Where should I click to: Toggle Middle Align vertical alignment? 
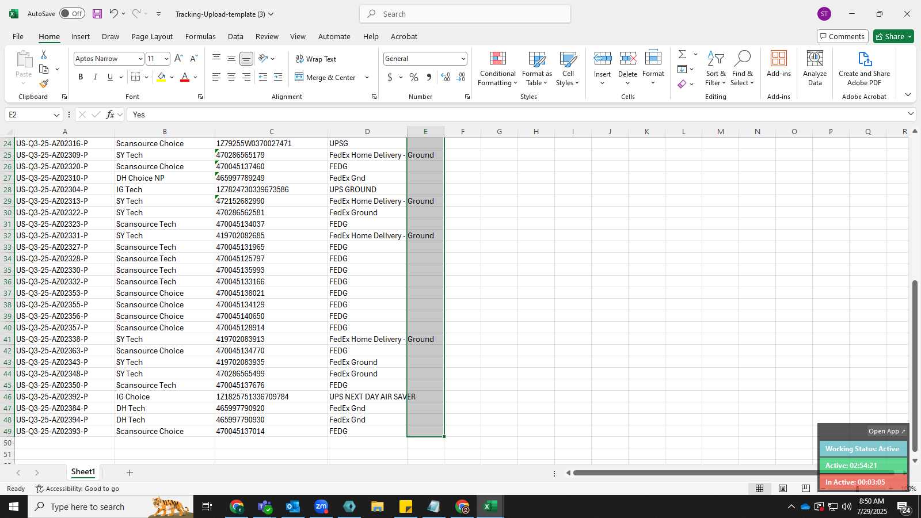231,59
